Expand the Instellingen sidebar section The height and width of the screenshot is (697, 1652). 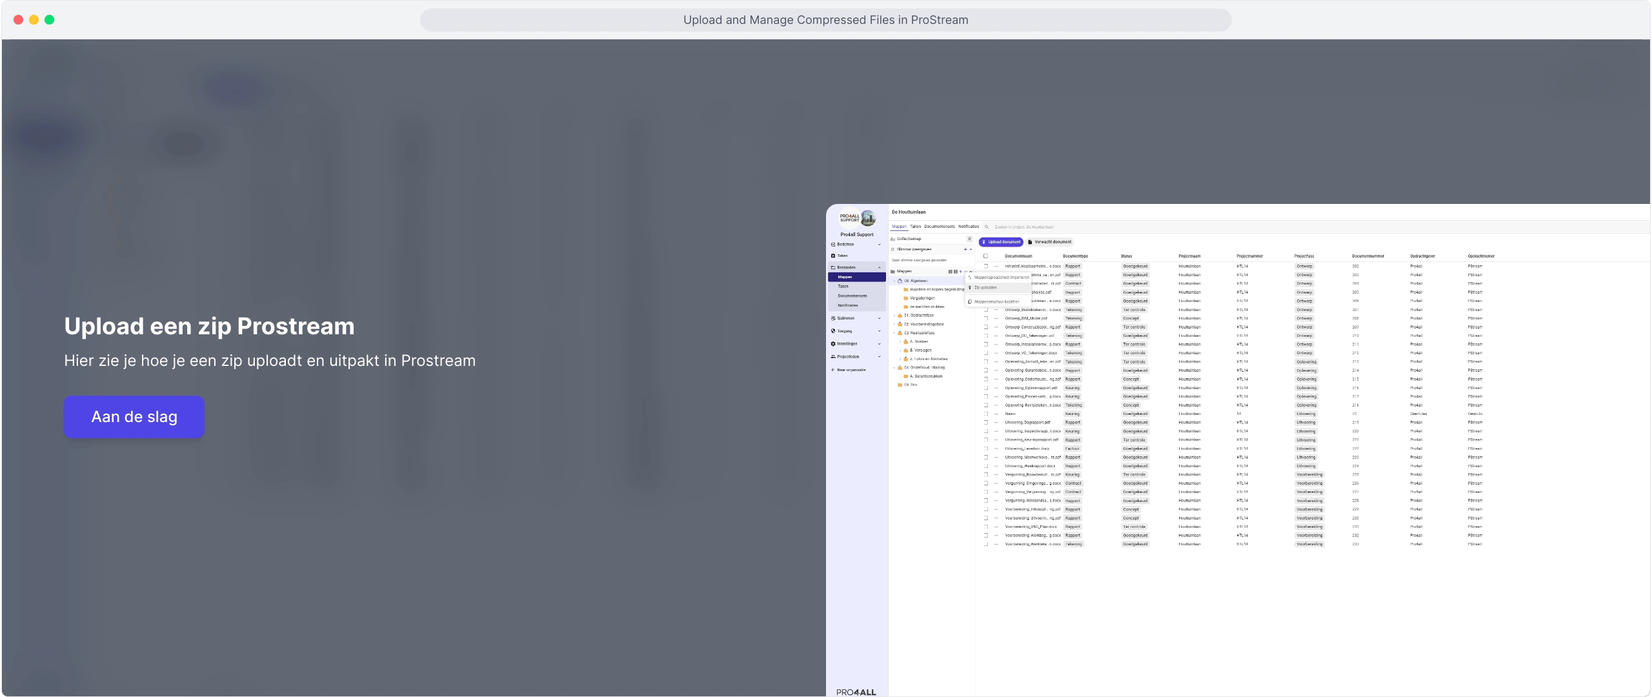click(879, 344)
